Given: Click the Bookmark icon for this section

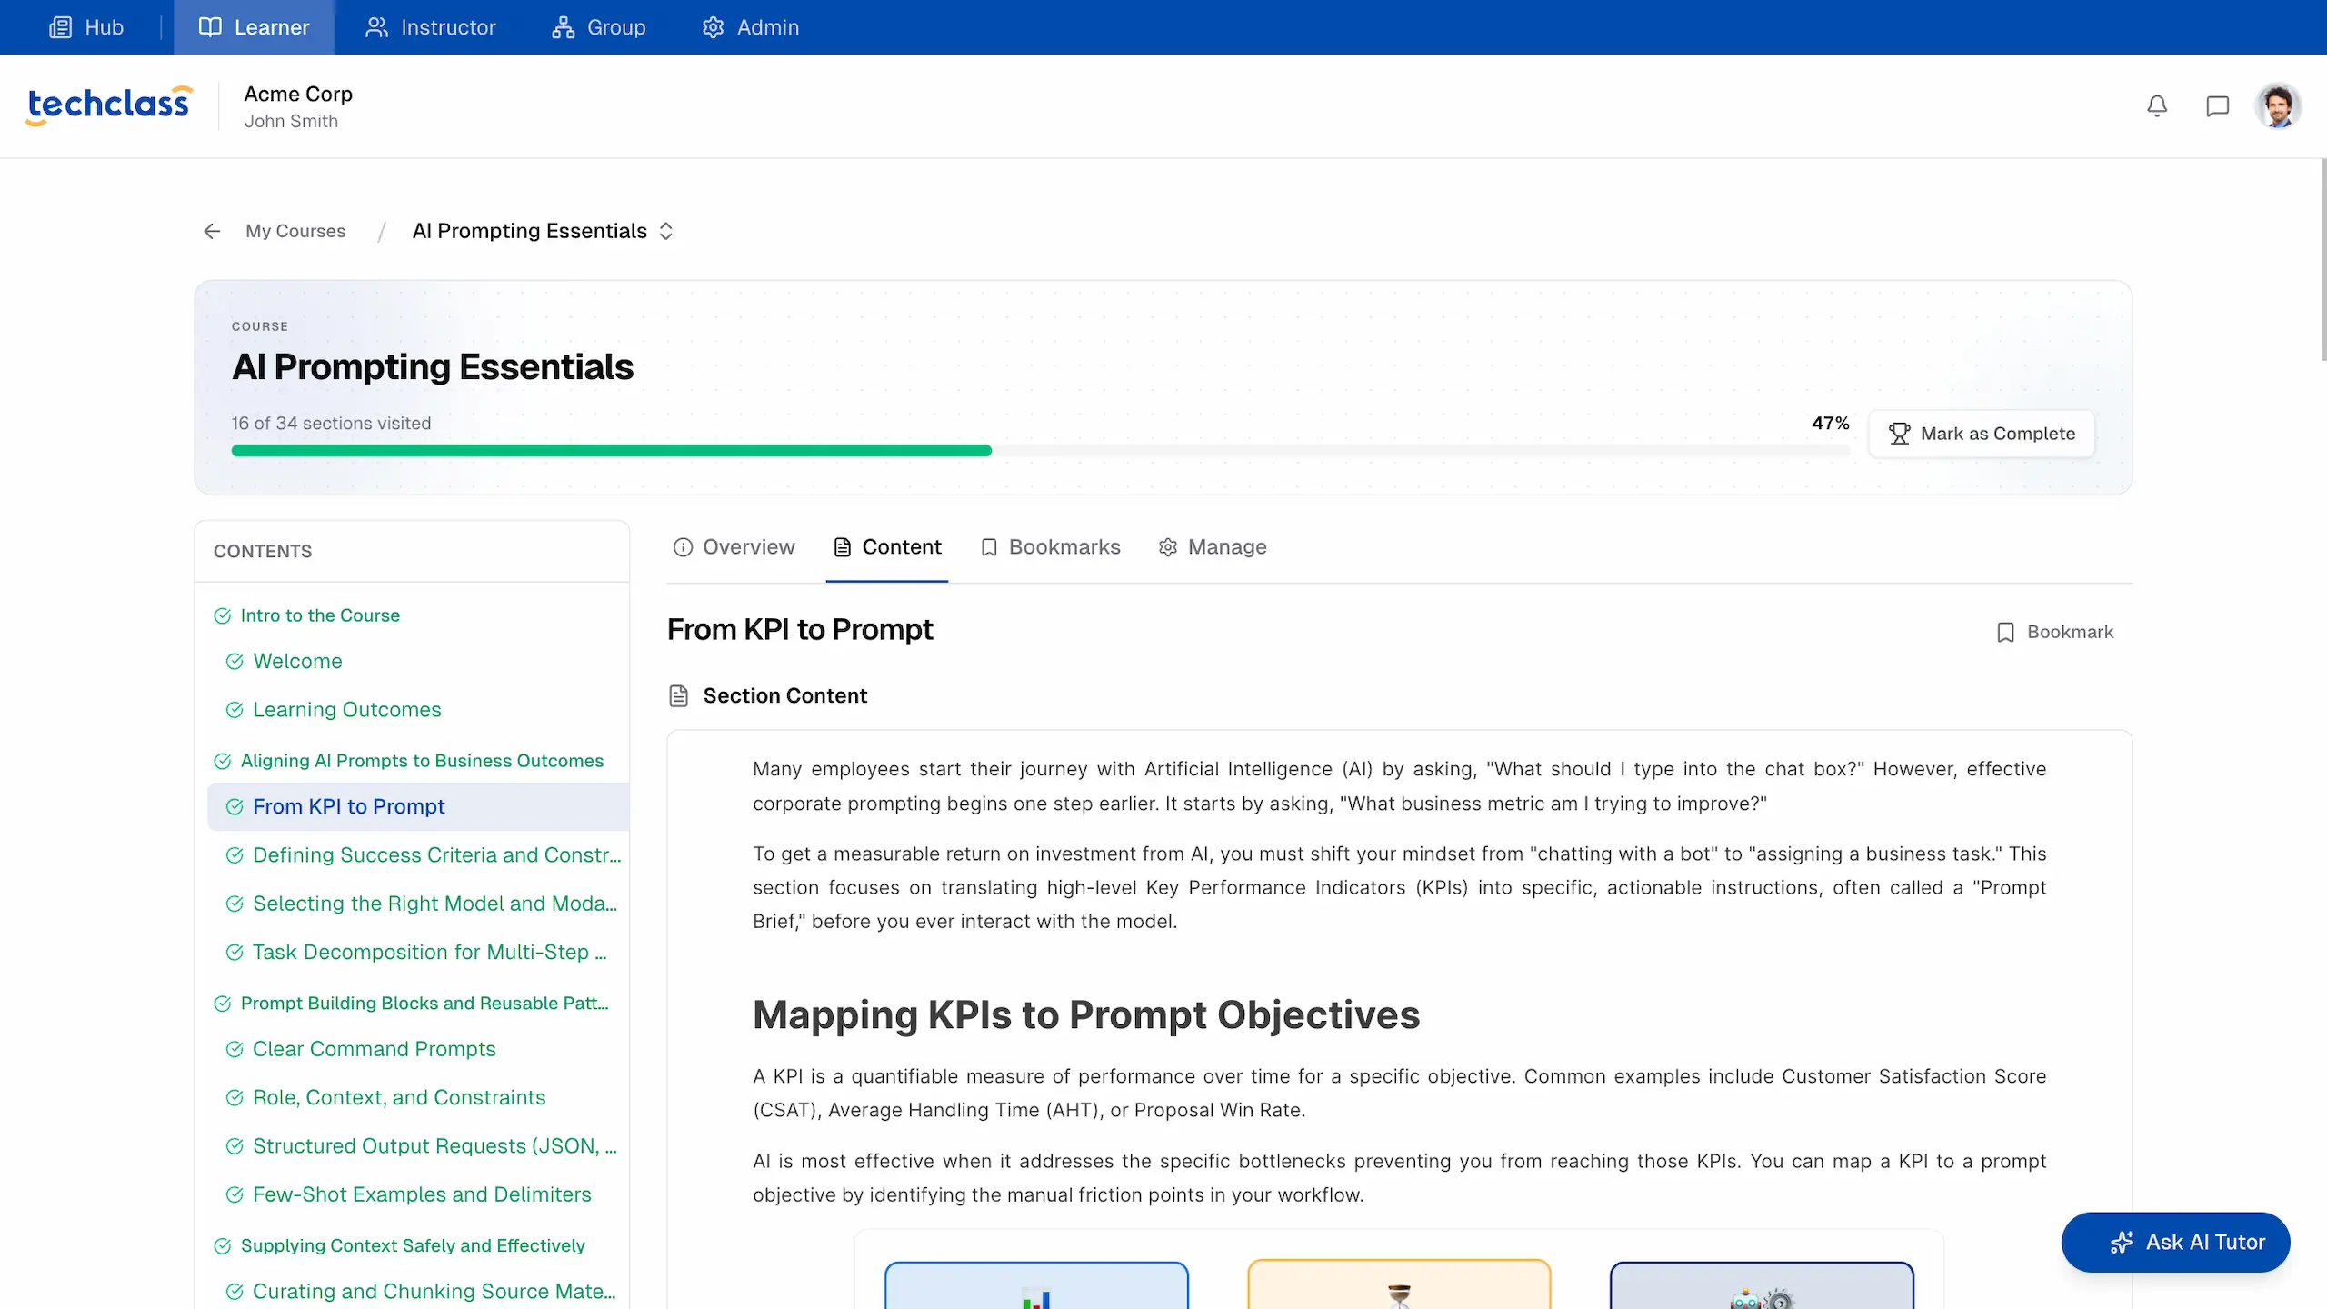Looking at the screenshot, I should (x=2005, y=632).
